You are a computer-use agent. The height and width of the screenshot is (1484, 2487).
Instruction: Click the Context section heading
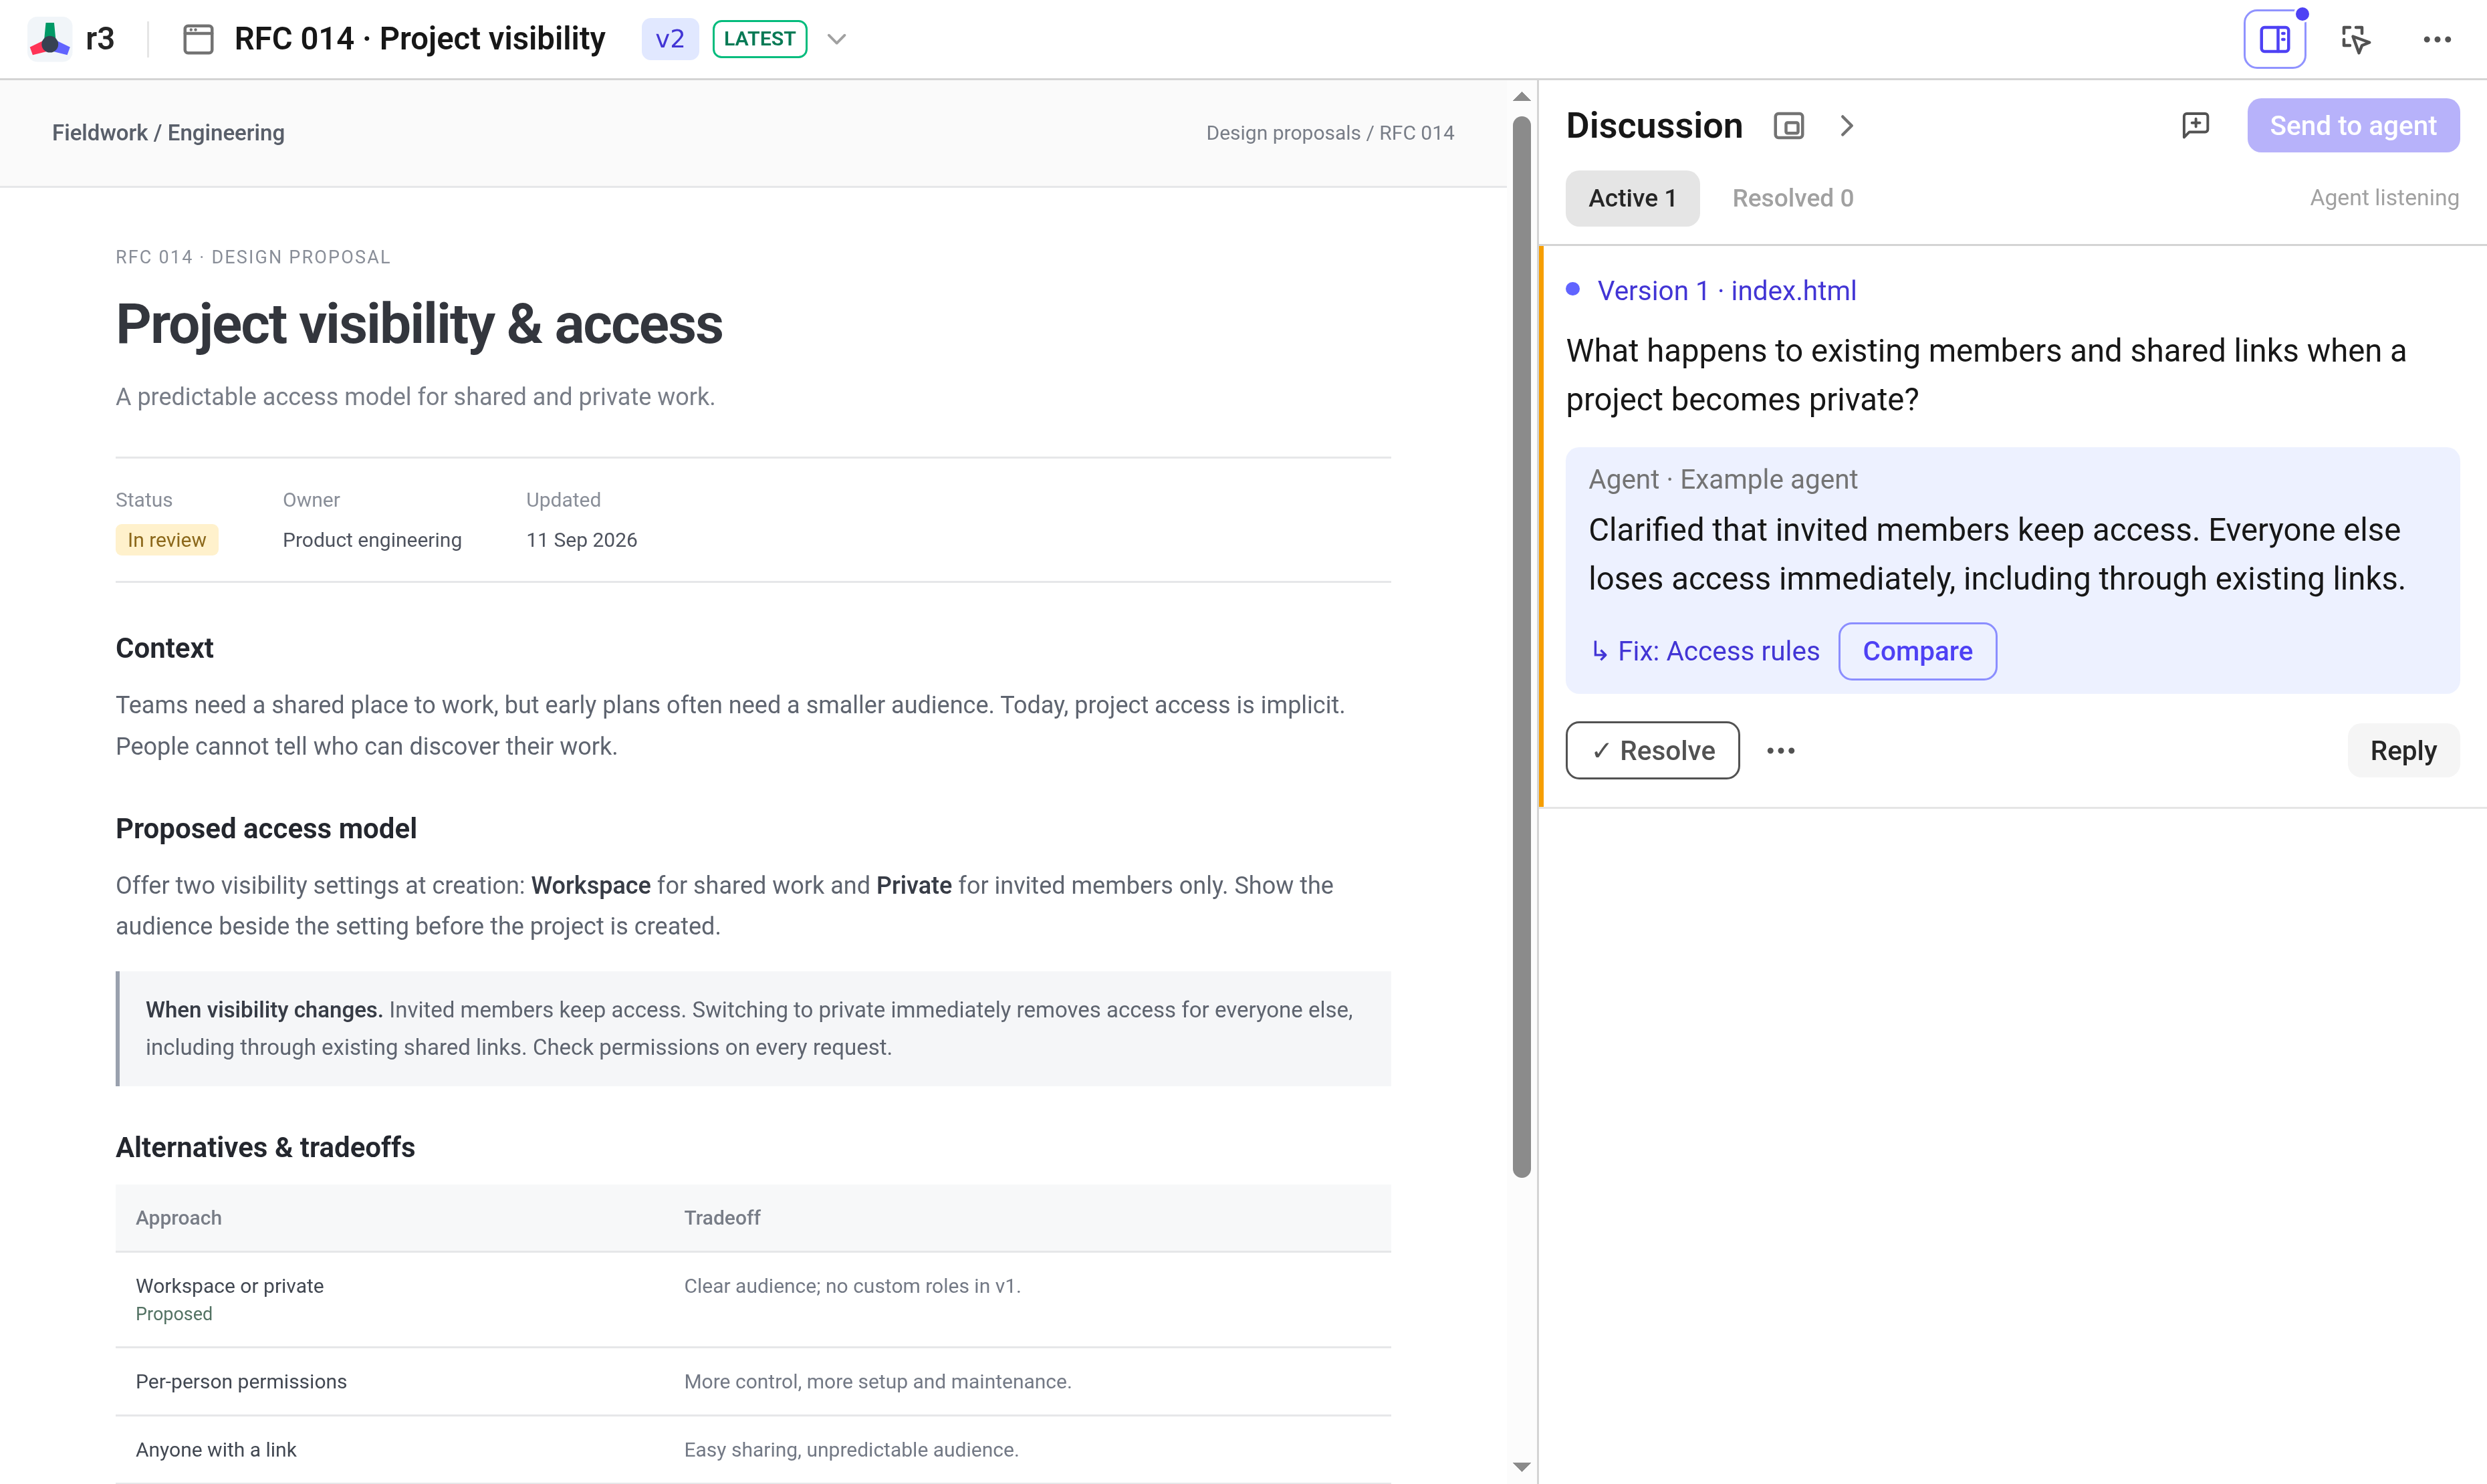pos(164,648)
